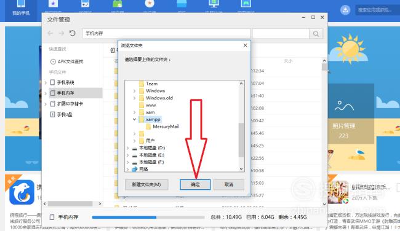Expand the 本地磁盘 (F:) node
Image resolution: width=400 pixels, height=231 pixels.
pyautogui.click(x=128, y=162)
